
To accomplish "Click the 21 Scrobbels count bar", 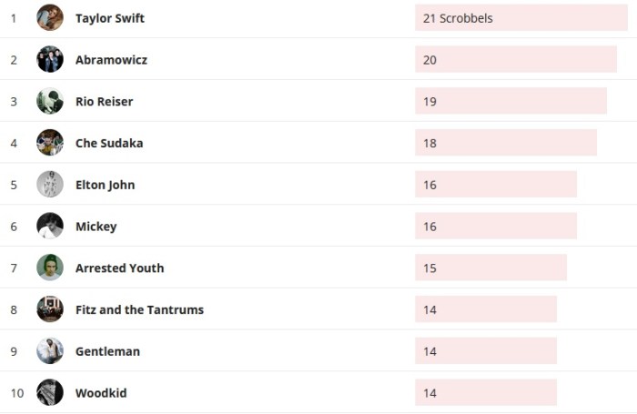I will click(521, 18).
